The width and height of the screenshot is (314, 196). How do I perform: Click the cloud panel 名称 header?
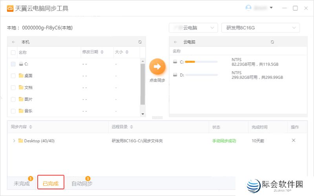point(177,51)
